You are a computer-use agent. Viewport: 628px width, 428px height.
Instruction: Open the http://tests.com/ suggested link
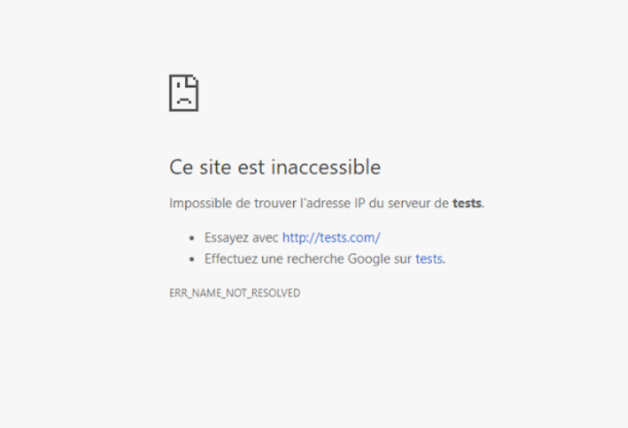coord(331,237)
